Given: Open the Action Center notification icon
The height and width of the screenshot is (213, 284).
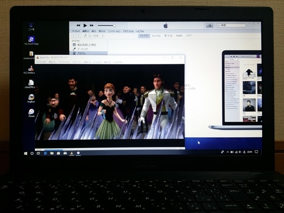Looking at the screenshot, I should pyautogui.click(x=256, y=151).
